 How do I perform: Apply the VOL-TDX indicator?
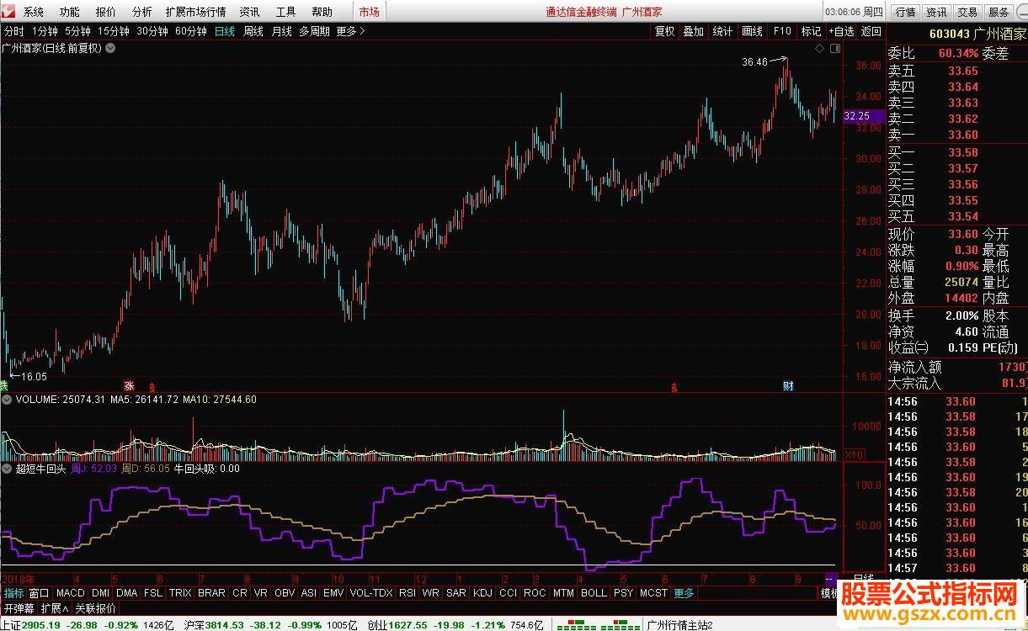tap(371, 593)
